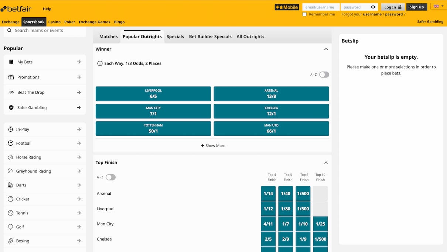This screenshot has width=447, height=252.
Task: Click the Football icon
Action: [x=10, y=143]
